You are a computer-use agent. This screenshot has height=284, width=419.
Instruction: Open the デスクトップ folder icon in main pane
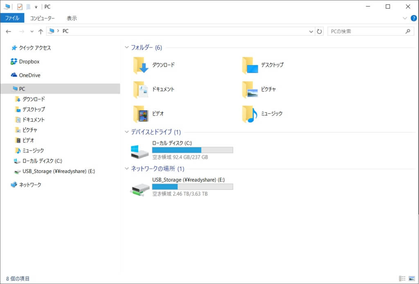250,65
